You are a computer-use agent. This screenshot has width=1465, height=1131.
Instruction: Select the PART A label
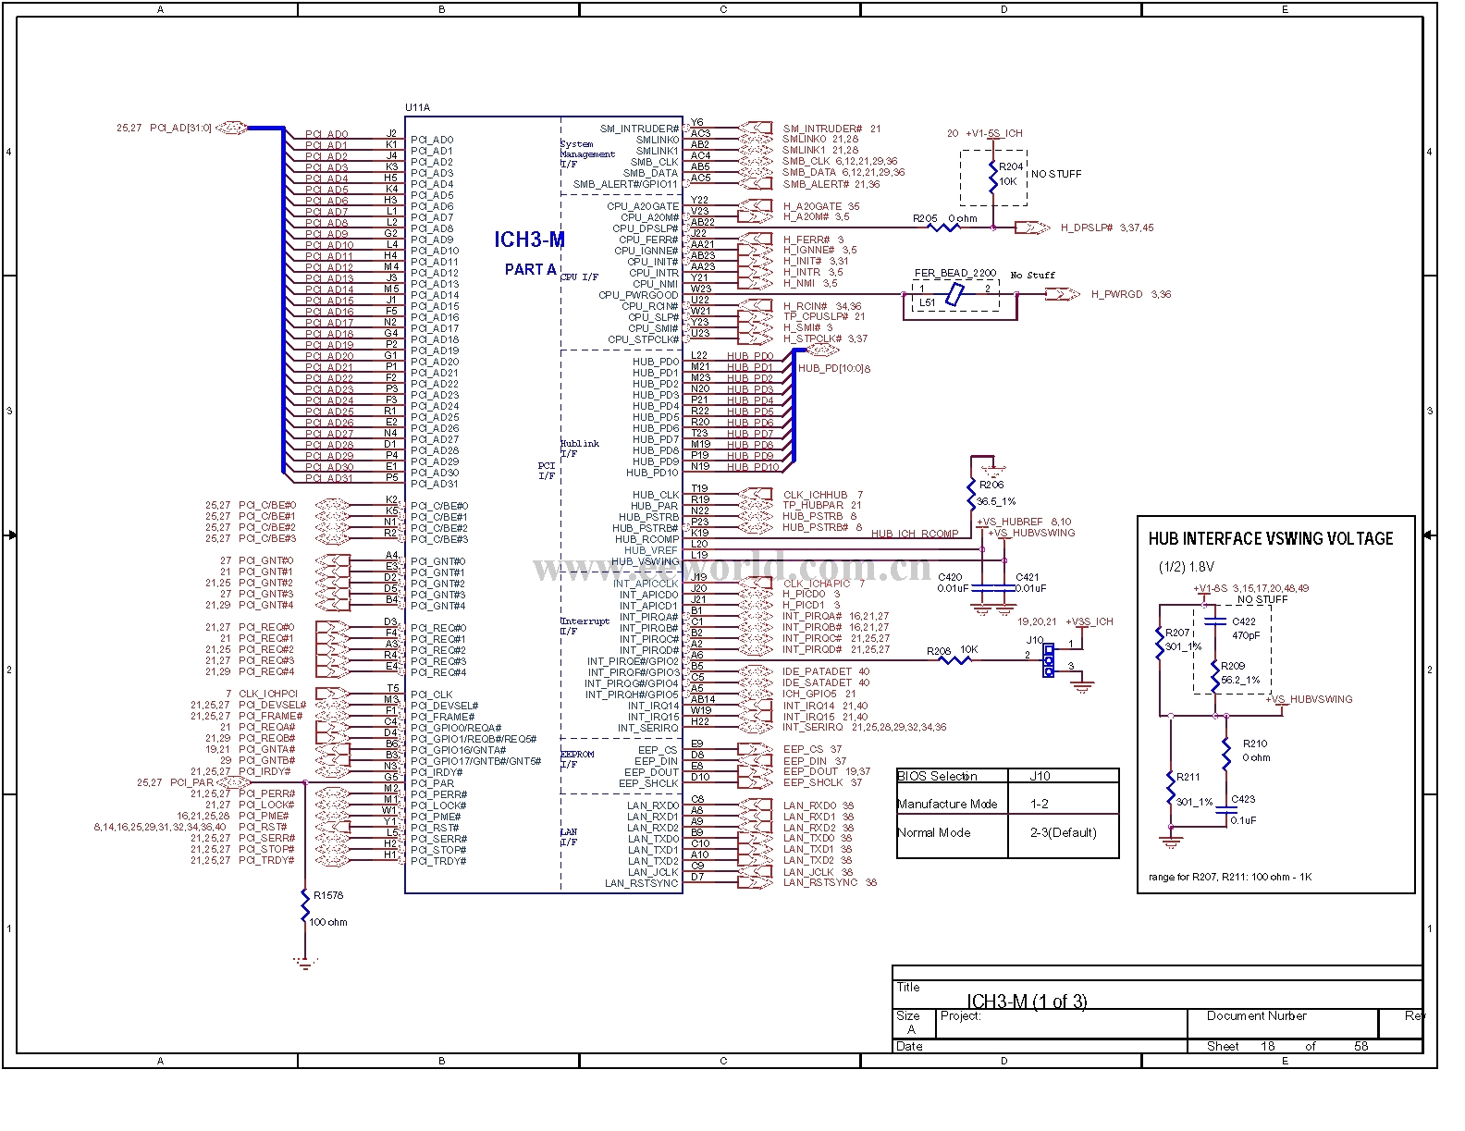[x=530, y=269]
